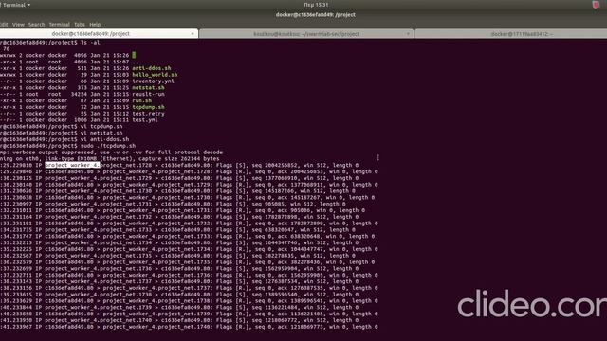Open the Terminal app menu in top bar
This screenshot has width=607, height=341.
tap(15, 5)
